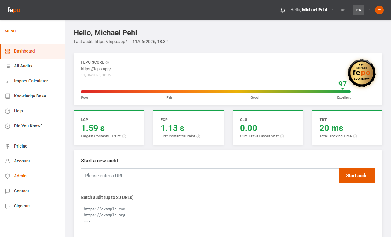The width and height of the screenshot is (391, 237).
Task: Click https://fepo.app/ under FEPO SCORE
Action: 96,69
